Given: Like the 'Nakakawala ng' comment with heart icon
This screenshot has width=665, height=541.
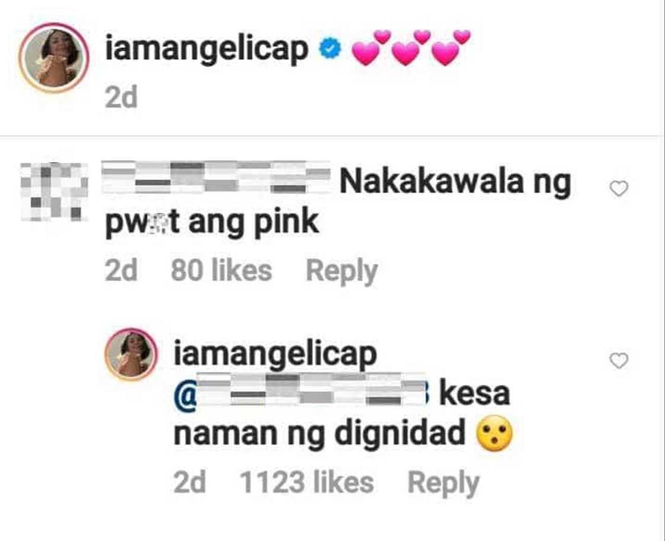Looking at the screenshot, I should coord(618,189).
